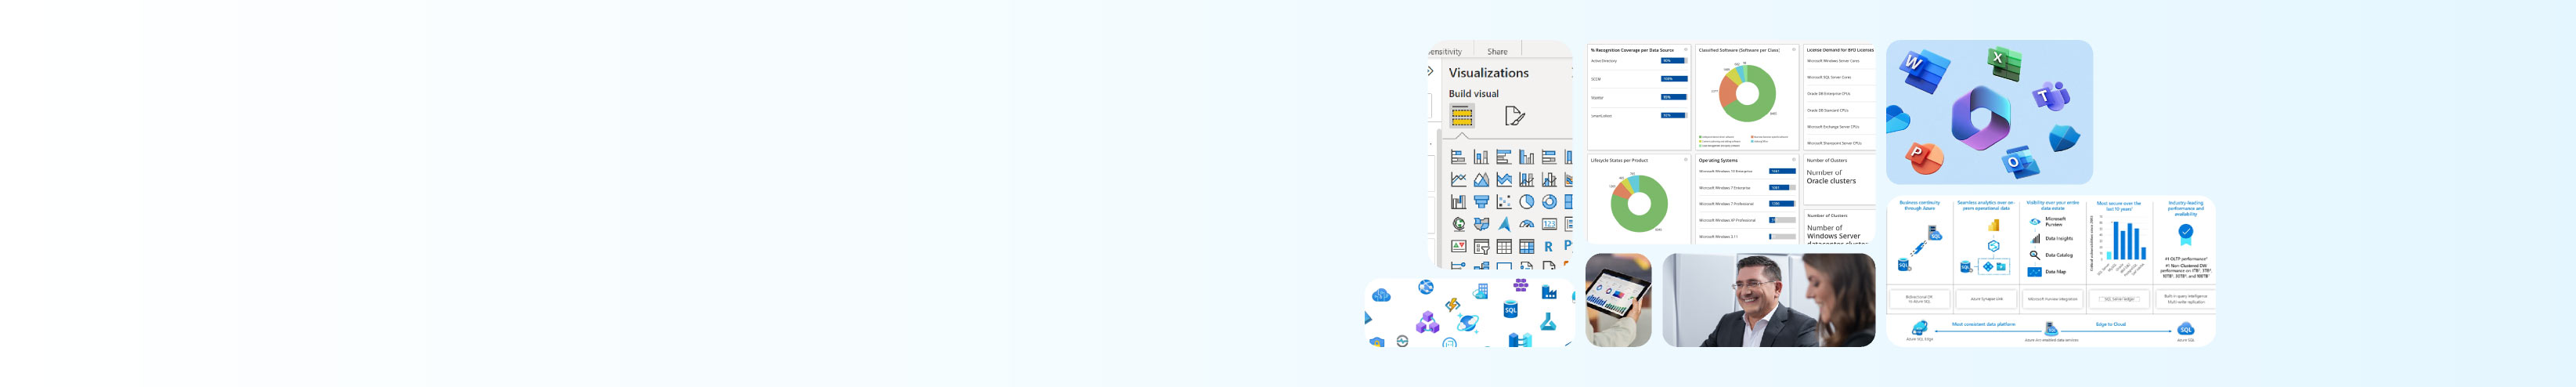The image size is (2576, 387).
Task: Click the Classified Software donut chart
Action: [1747, 94]
